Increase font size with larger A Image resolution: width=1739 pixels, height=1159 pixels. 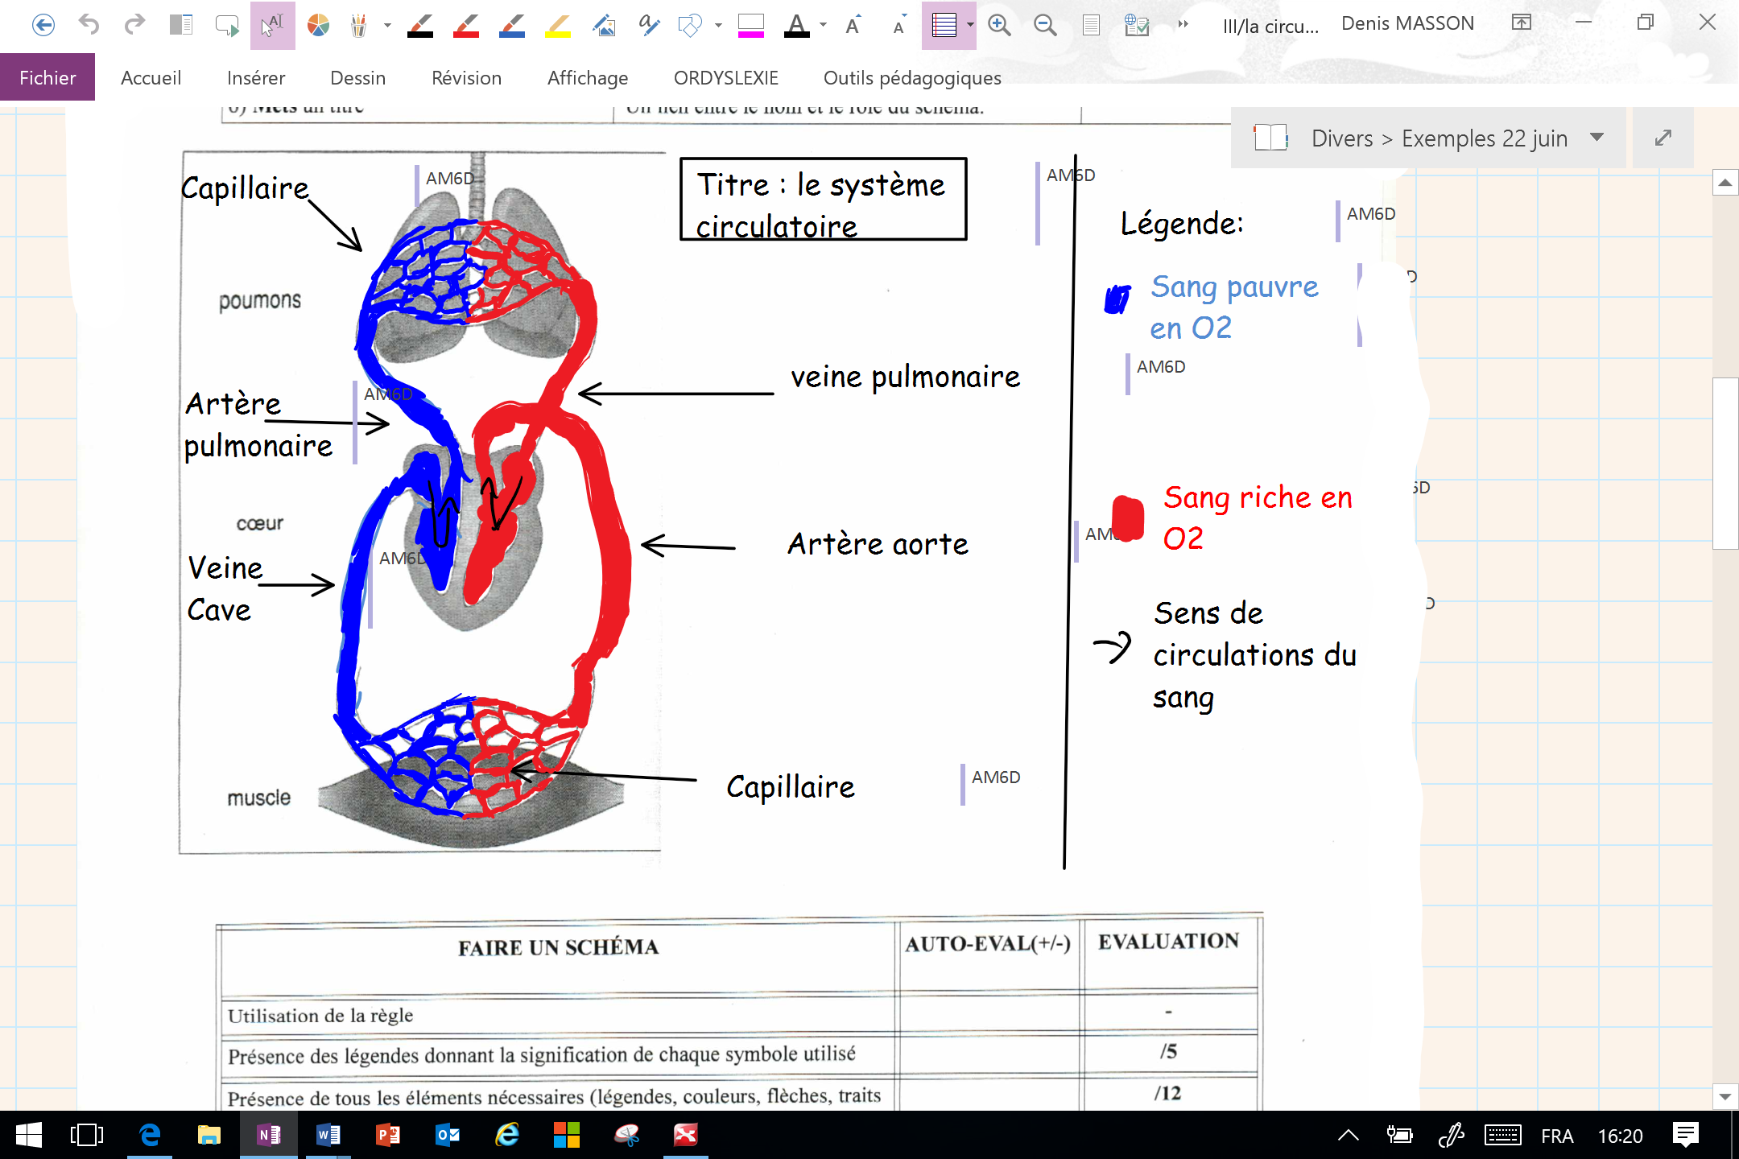(853, 25)
